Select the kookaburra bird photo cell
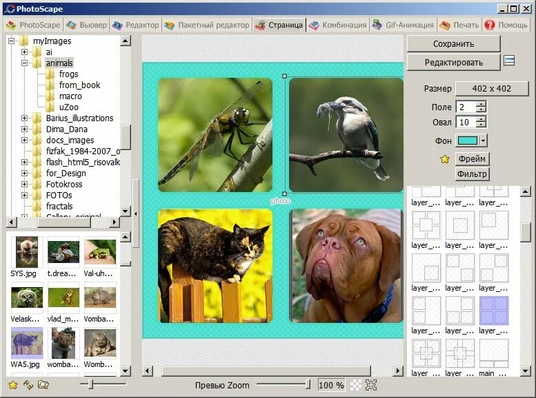Screen dimensions: 536x398 coord(346,135)
